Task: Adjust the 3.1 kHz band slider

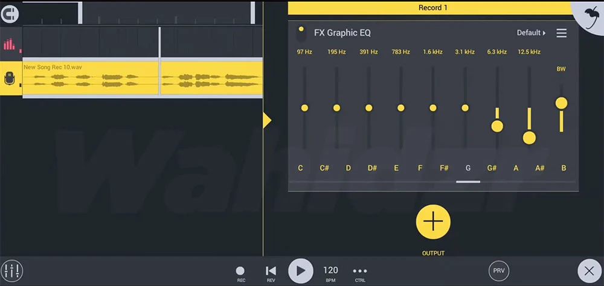Action: (465, 108)
